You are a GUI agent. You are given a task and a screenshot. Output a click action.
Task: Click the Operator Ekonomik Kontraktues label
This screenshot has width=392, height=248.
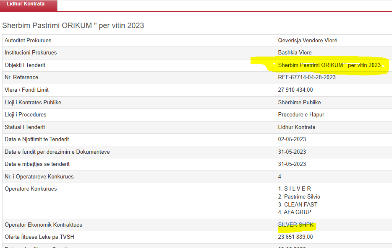(x=44, y=225)
